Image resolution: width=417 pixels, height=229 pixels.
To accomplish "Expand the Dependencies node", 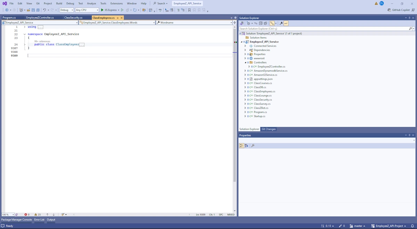I will 245,50.
